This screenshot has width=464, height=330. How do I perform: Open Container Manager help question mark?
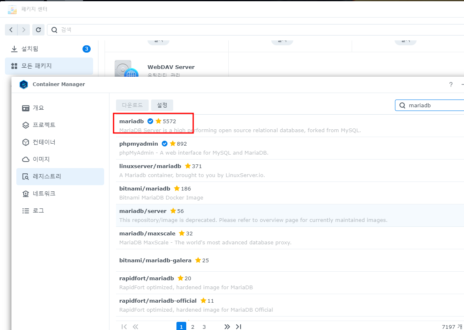point(451,84)
